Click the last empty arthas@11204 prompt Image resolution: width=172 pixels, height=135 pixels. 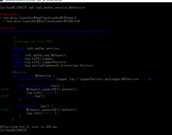coord(13,130)
